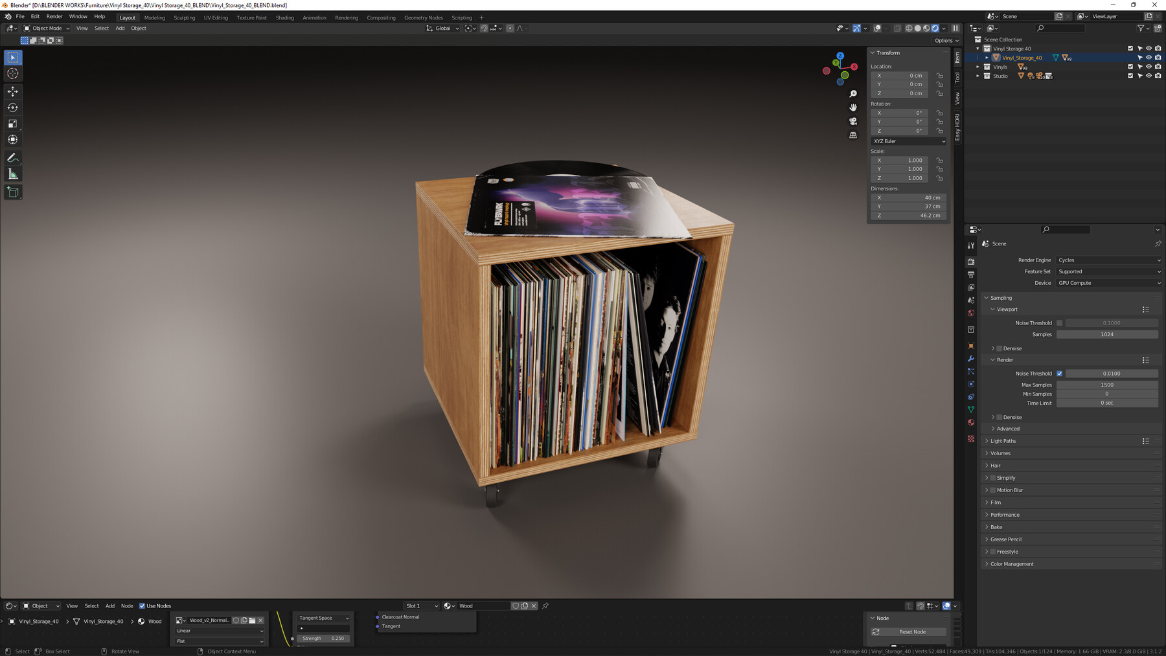Adjust the Strength slider in the node editor
The width and height of the screenshot is (1166, 656).
pos(322,638)
